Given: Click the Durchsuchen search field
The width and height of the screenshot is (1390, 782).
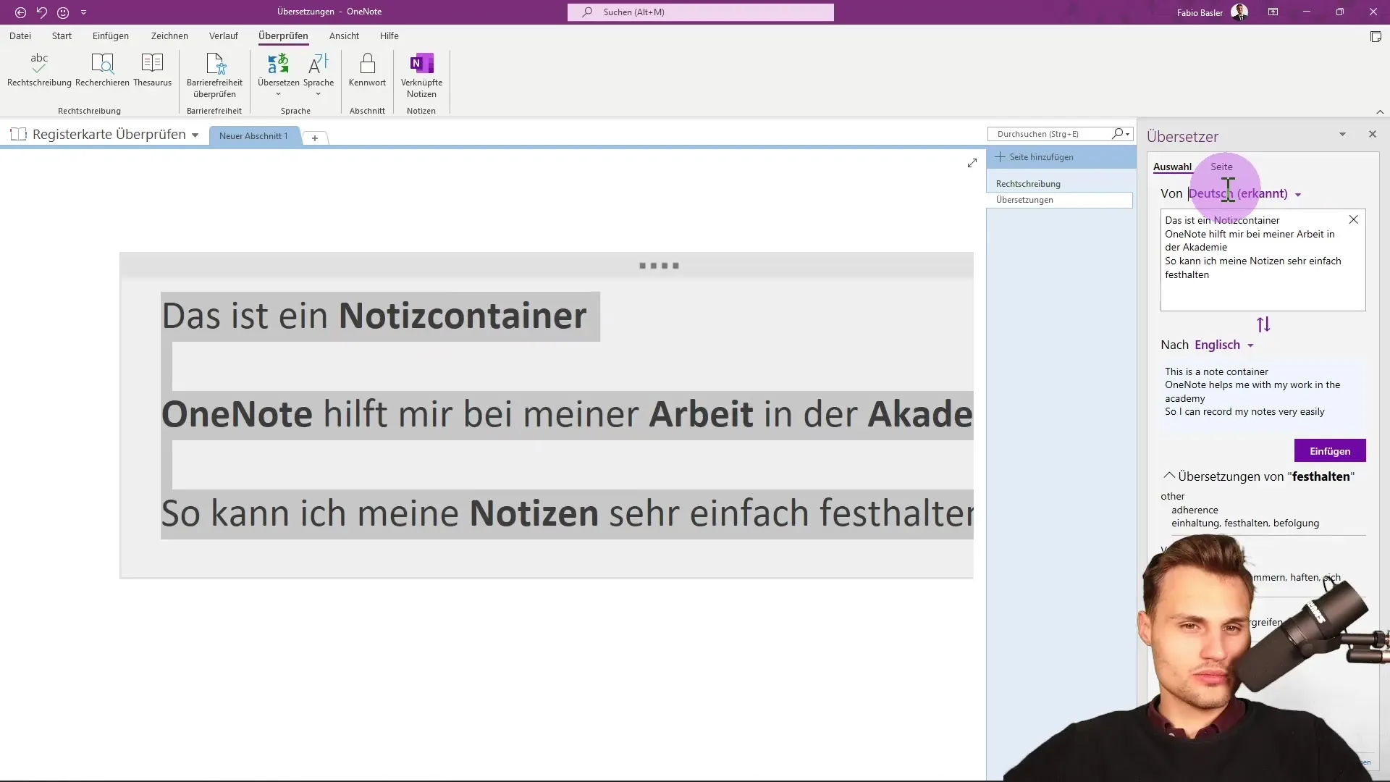Looking at the screenshot, I should coord(1050,134).
